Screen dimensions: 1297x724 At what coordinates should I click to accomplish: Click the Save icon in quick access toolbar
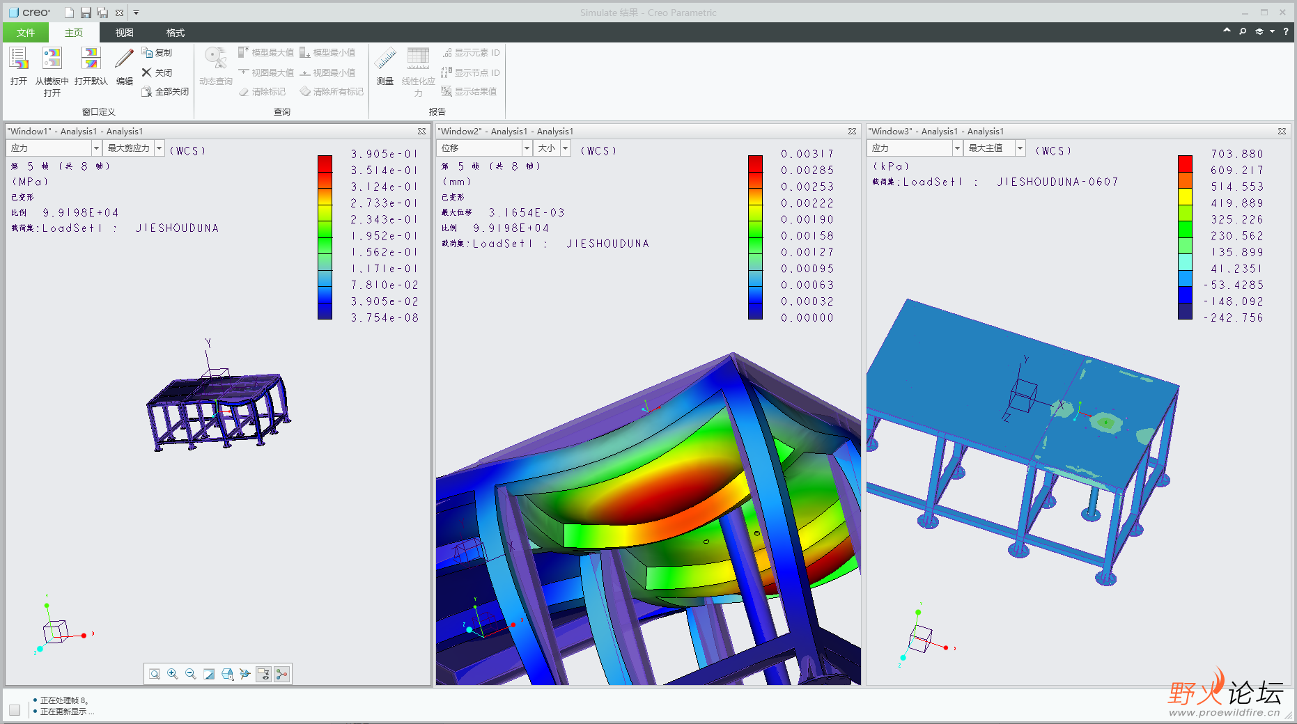pyautogui.click(x=86, y=13)
